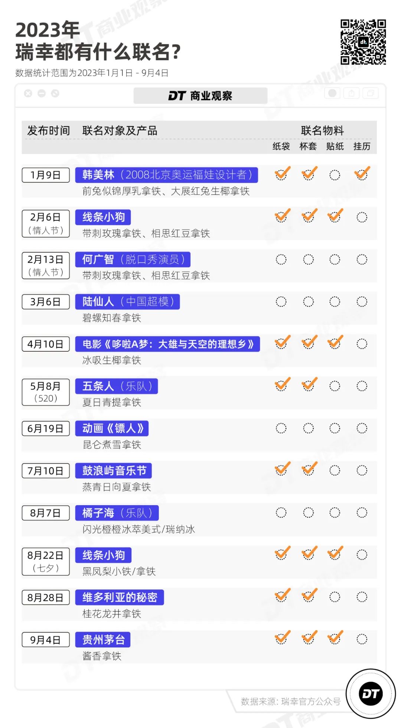Click the round dot button in header
Image resolution: width=401 pixels, height=728 pixels.
pos(332,93)
